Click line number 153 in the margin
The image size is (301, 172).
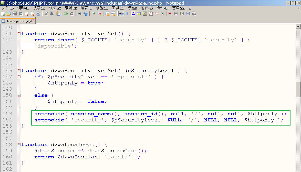7,114
